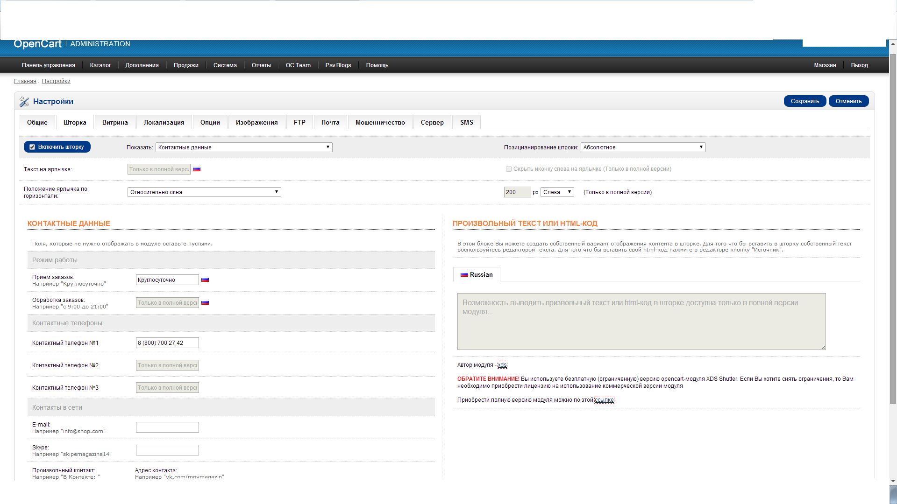Click scrollbar up arrow at top right
This screenshot has height=504, width=897.
click(x=893, y=44)
